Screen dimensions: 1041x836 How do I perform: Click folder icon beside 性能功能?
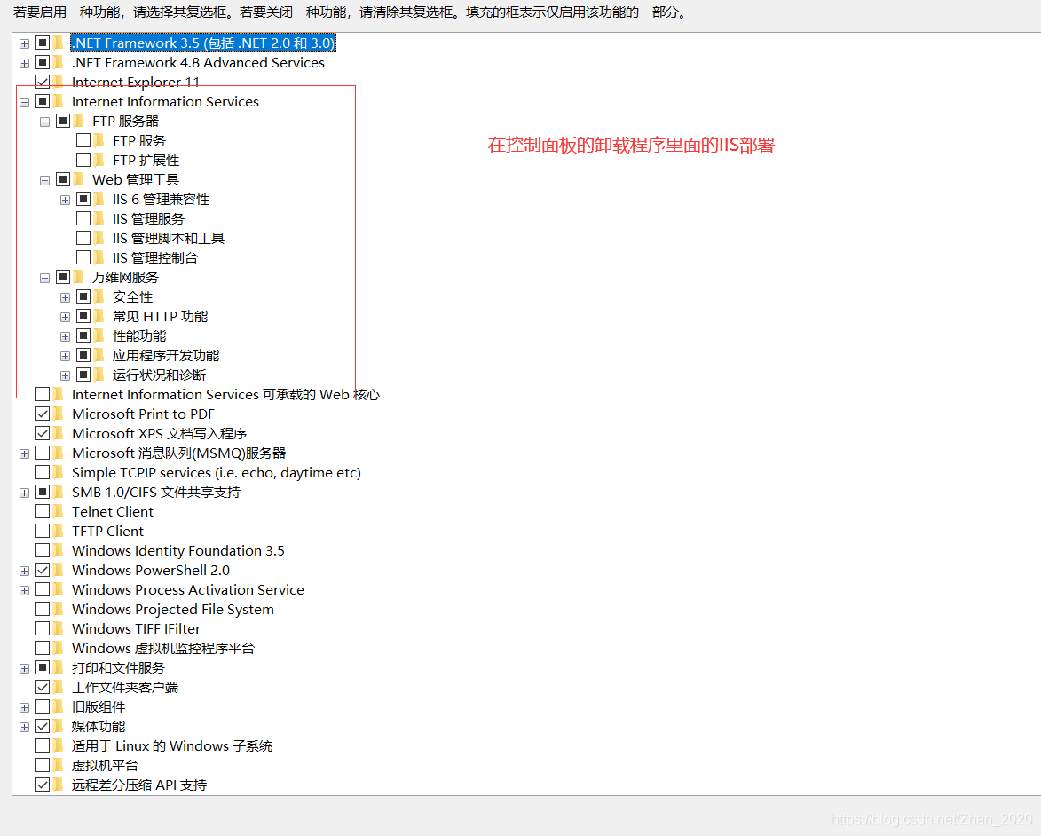pos(99,335)
